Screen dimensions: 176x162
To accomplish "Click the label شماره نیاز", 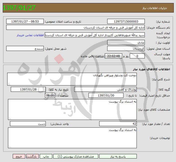I will pyautogui.click(x=163, y=22).
